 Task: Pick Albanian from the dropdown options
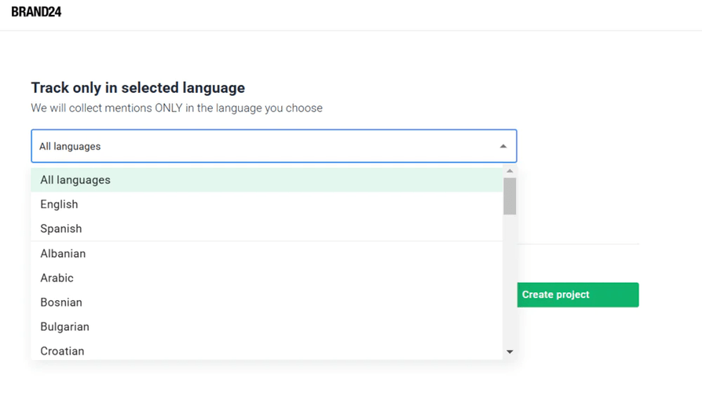tap(63, 254)
